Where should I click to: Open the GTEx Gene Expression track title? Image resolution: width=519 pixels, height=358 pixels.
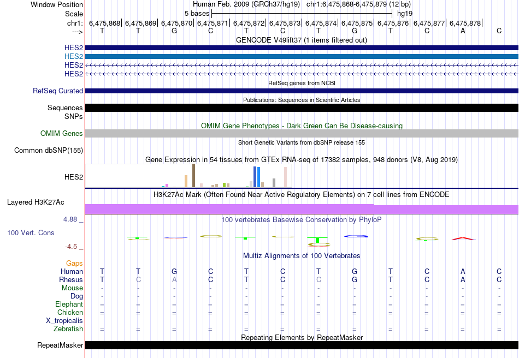click(302, 160)
